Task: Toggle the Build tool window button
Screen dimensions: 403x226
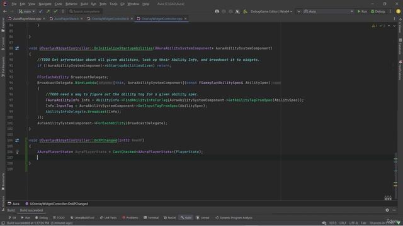Action: (x=186, y=218)
